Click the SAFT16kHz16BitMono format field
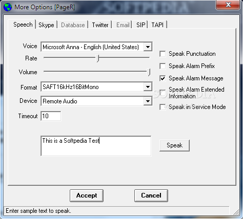The width and height of the screenshot is (243, 219). [96, 87]
